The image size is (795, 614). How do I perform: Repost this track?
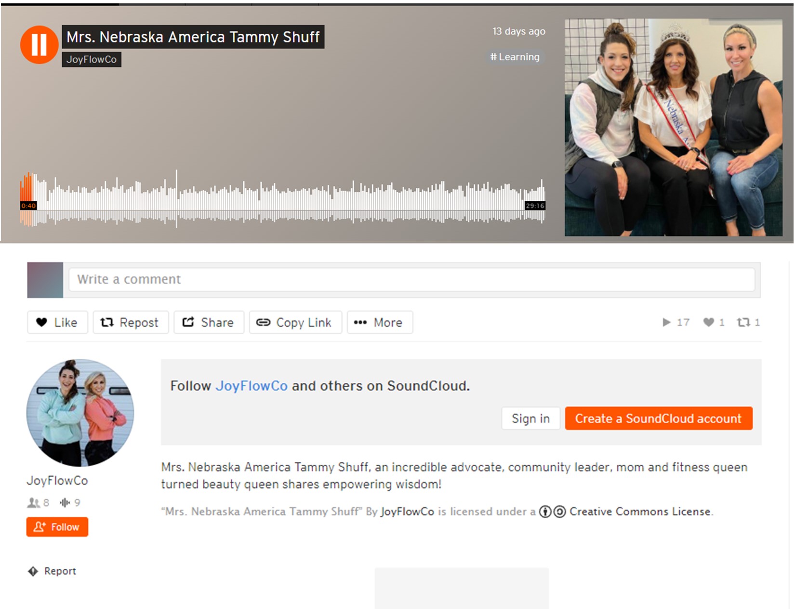coord(130,322)
